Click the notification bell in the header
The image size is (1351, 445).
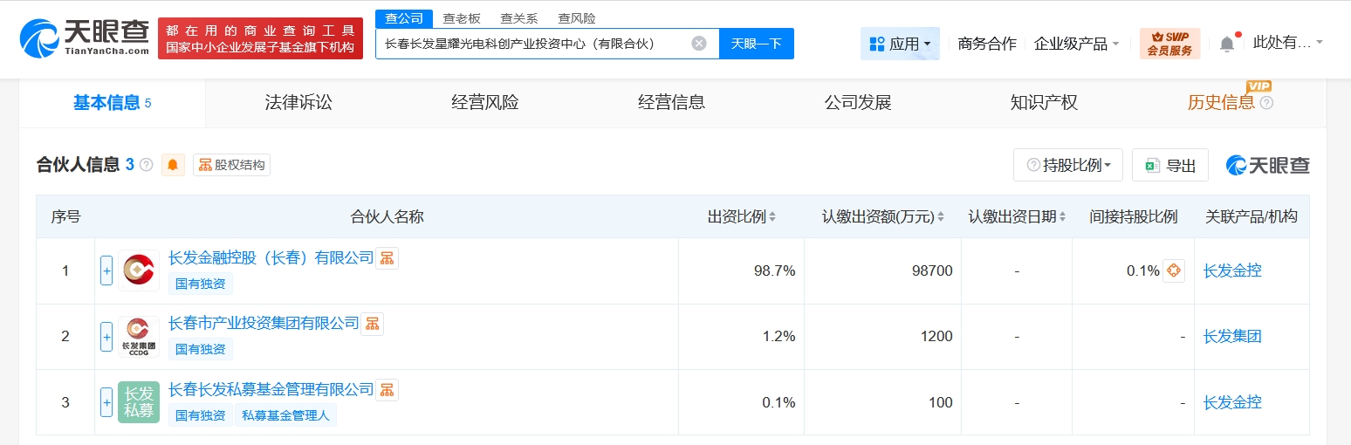tap(1227, 43)
